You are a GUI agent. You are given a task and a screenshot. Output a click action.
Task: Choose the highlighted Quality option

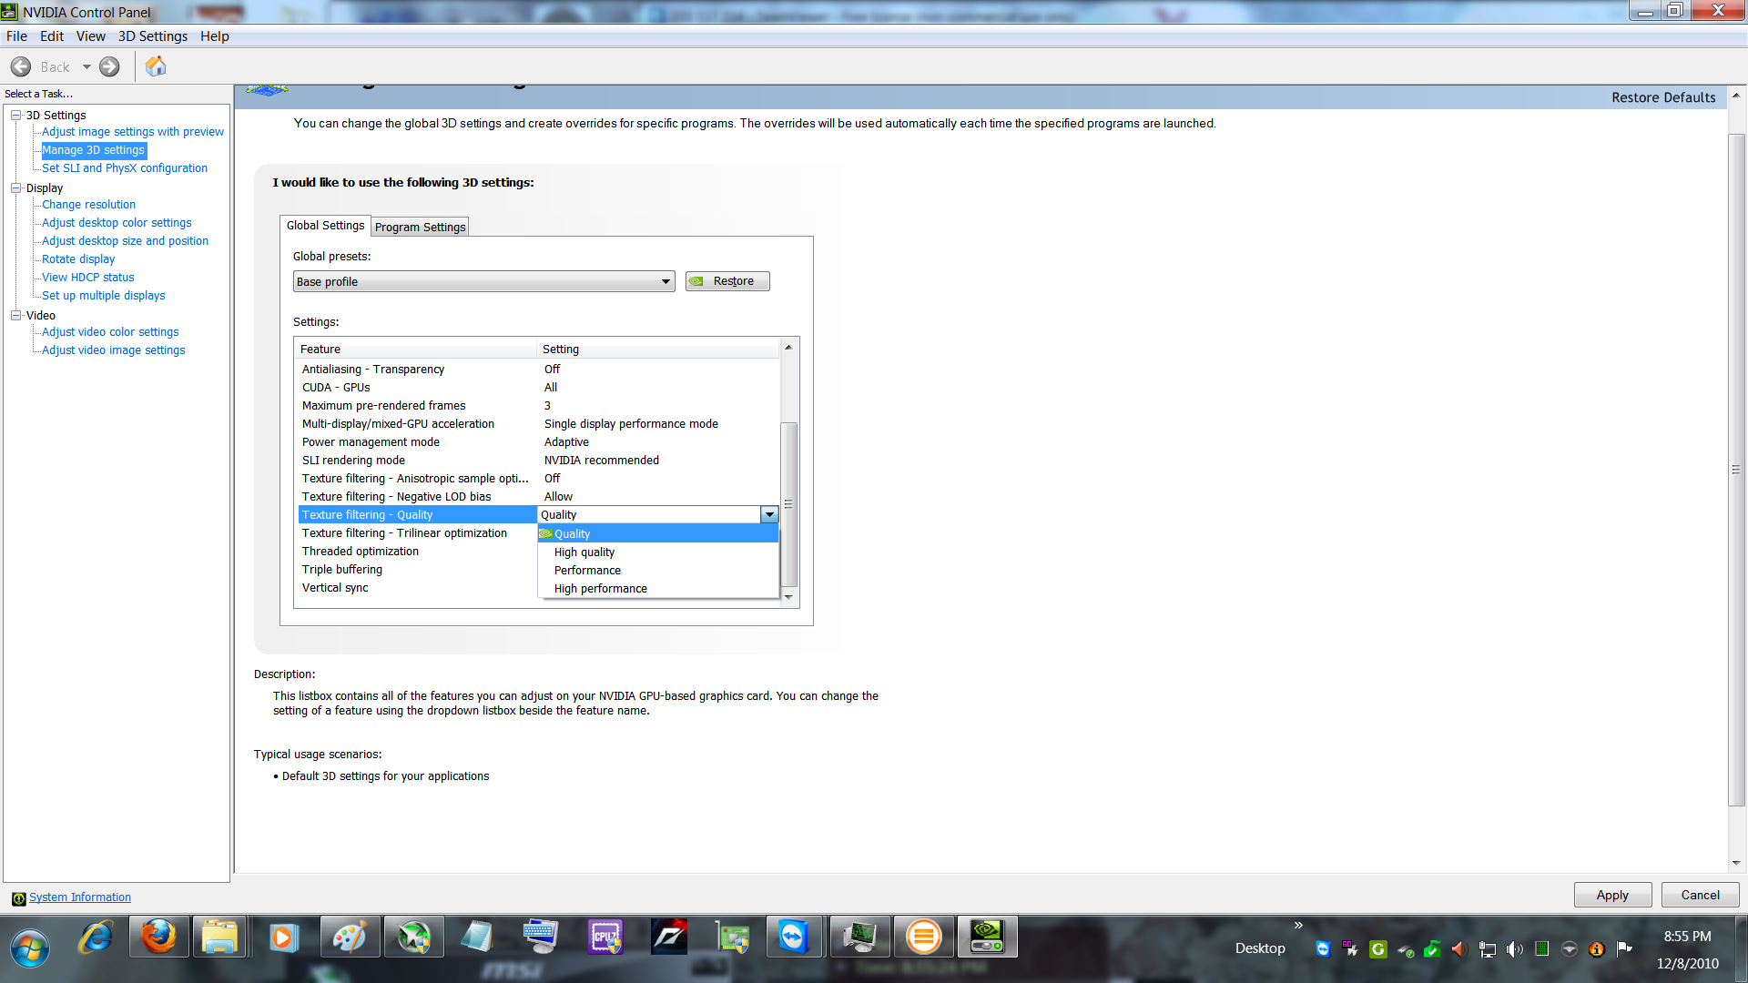pos(658,534)
